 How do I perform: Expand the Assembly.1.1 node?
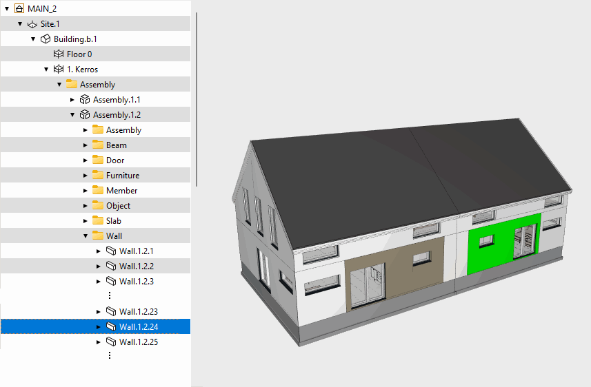coord(72,99)
